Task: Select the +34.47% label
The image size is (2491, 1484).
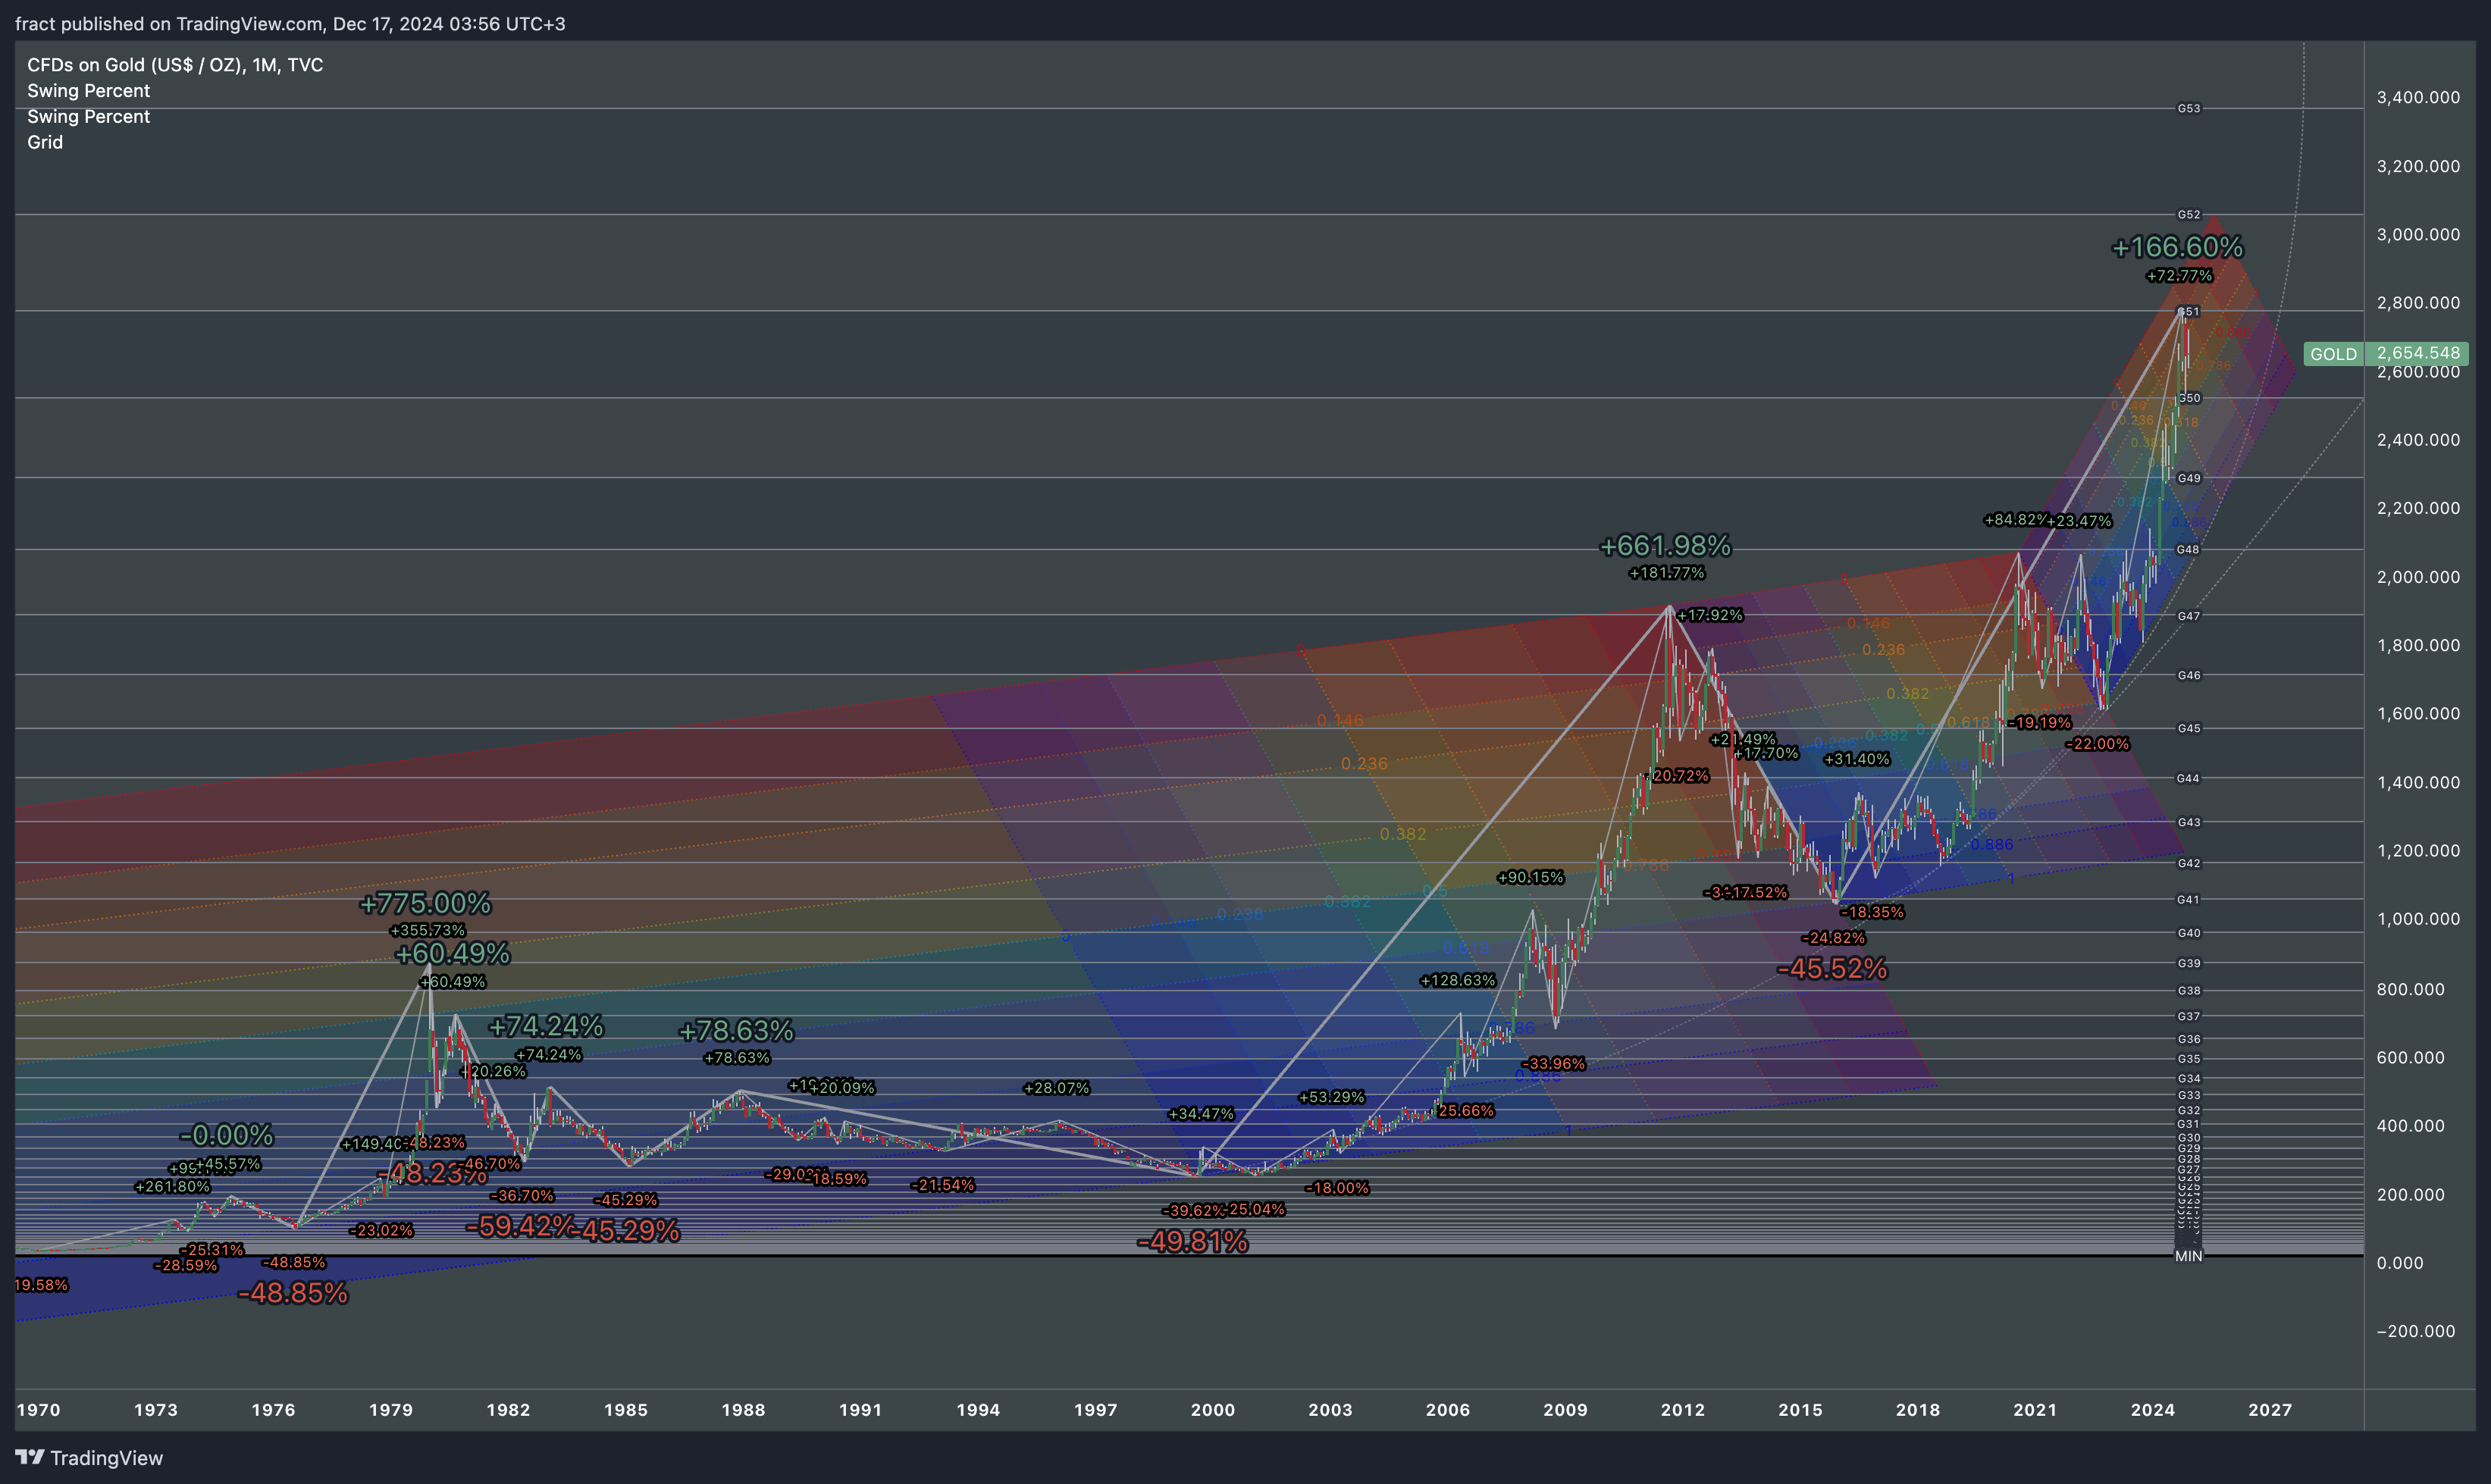Action: click(x=1201, y=1113)
